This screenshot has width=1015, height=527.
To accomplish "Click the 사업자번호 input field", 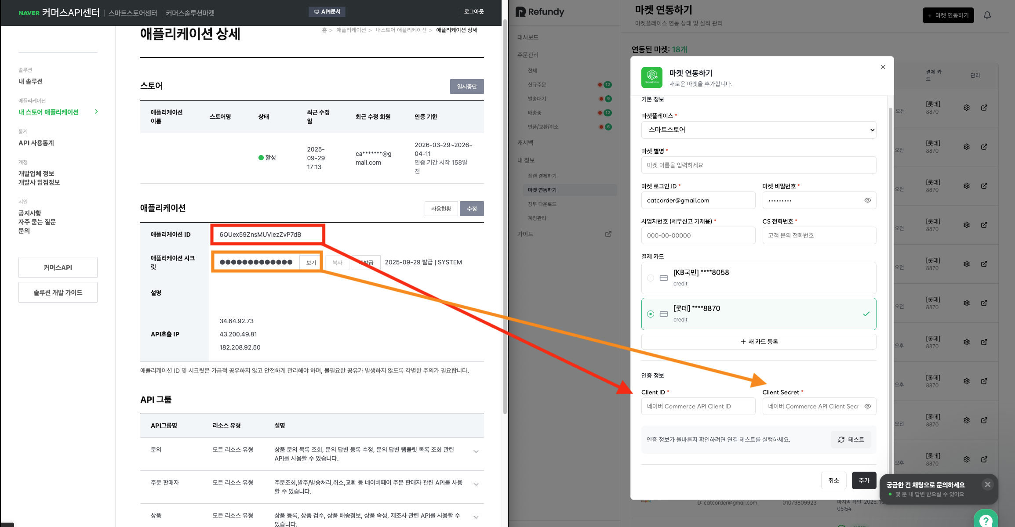I will pyautogui.click(x=698, y=235).
